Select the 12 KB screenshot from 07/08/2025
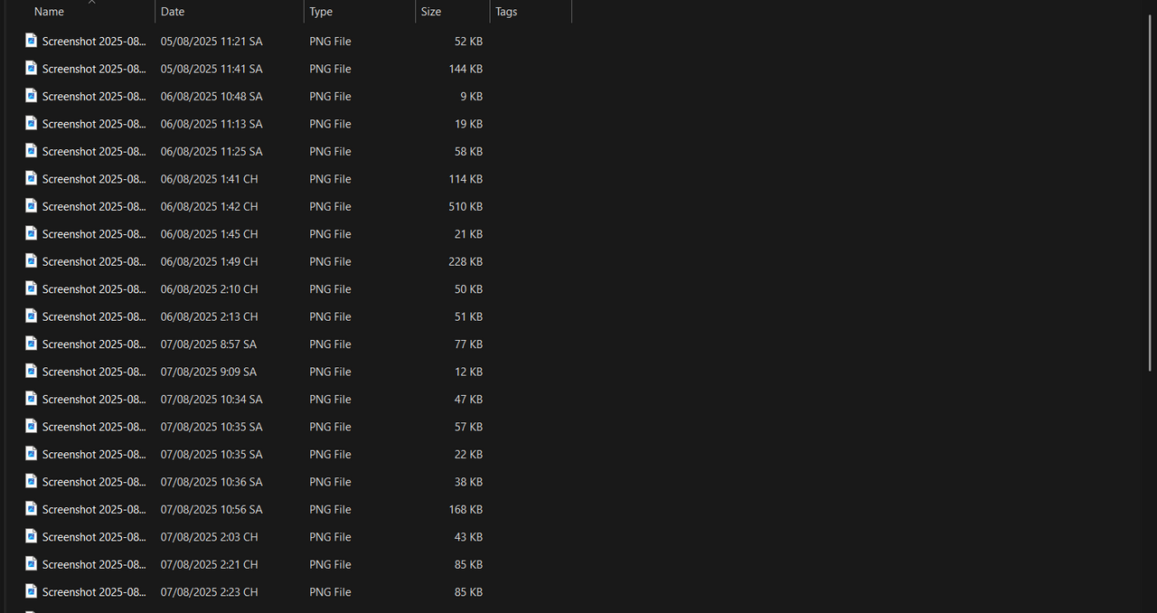Image resolution: width=1157 pixels, height=613 pixels. [x=94, y=372]
